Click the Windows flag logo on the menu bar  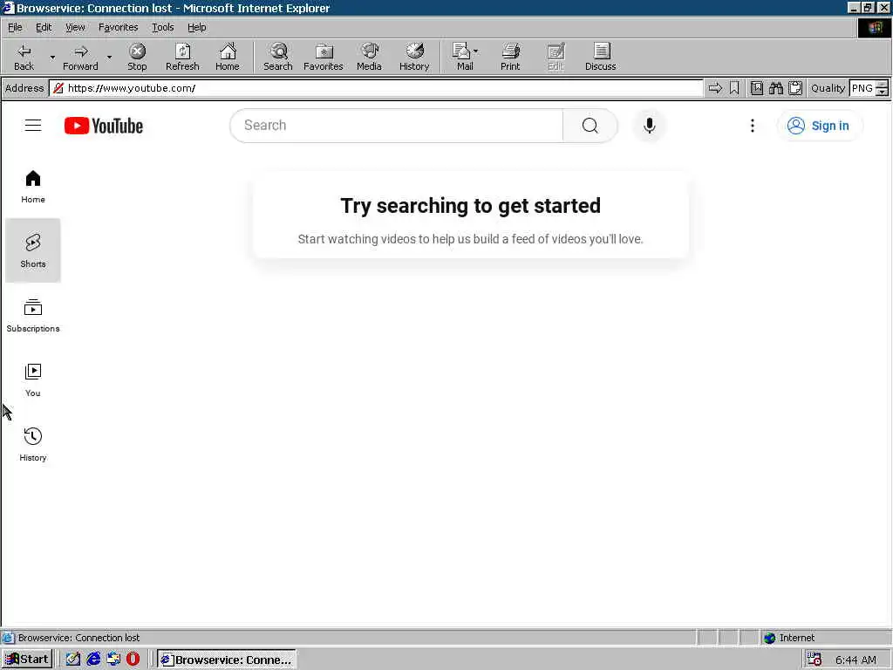[875, 27]
